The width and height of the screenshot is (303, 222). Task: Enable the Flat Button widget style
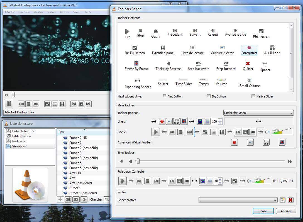tap(164, 96)
